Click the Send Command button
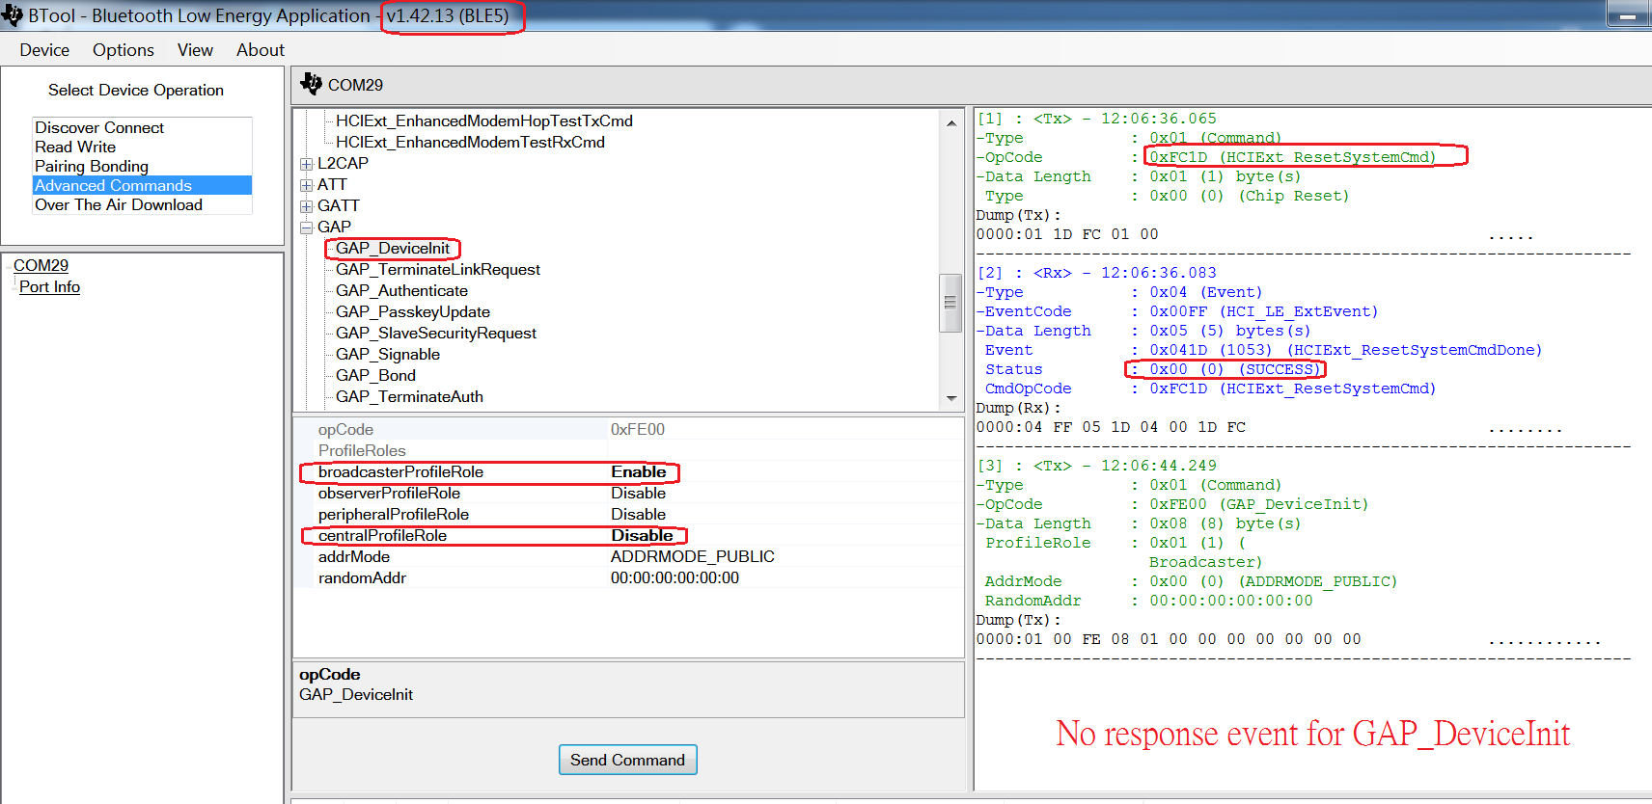Screen dimensions: 1652x804 click(x=627, y=760)
